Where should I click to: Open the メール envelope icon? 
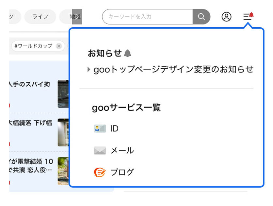(100, 150)
